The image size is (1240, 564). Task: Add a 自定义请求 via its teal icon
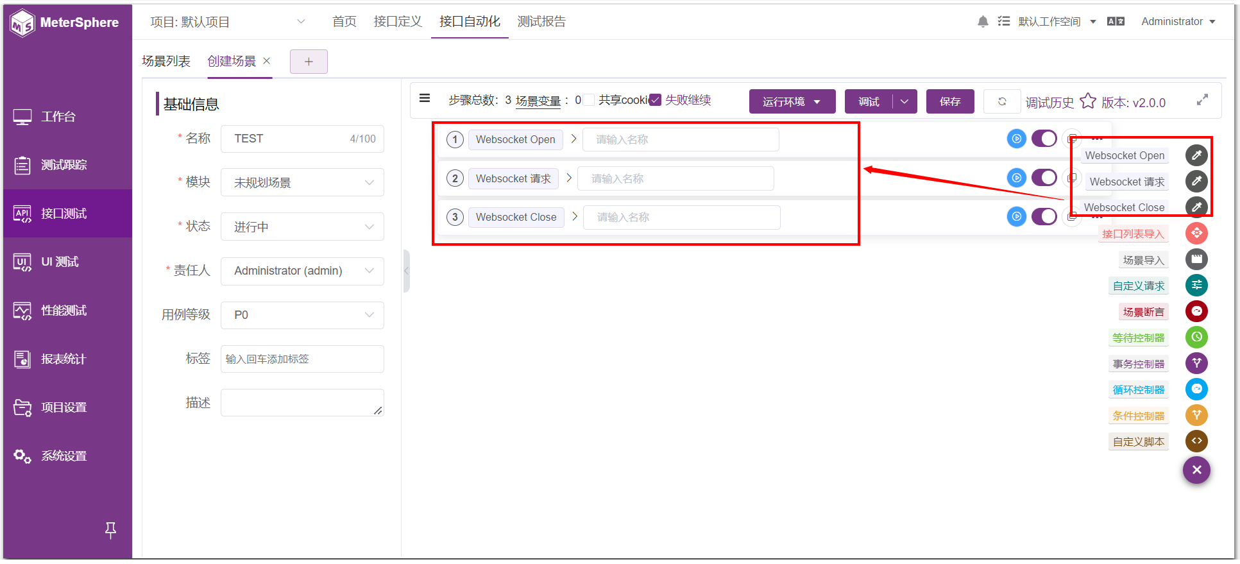point(1196,286)
